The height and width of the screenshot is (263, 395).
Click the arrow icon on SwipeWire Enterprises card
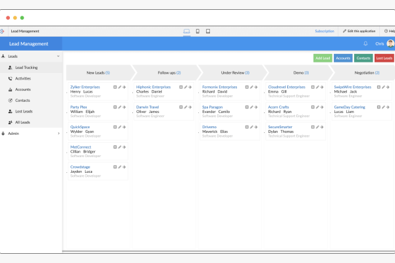[388, 87]
